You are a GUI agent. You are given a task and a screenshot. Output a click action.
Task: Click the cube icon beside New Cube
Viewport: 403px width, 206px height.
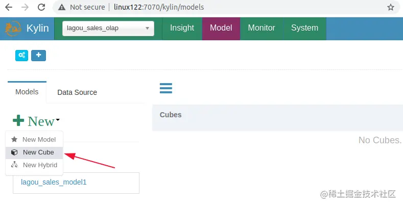pos(14,152)
